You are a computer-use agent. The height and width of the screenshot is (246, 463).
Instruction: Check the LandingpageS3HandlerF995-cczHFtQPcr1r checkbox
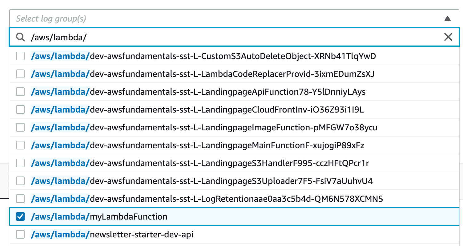[20, 163]
